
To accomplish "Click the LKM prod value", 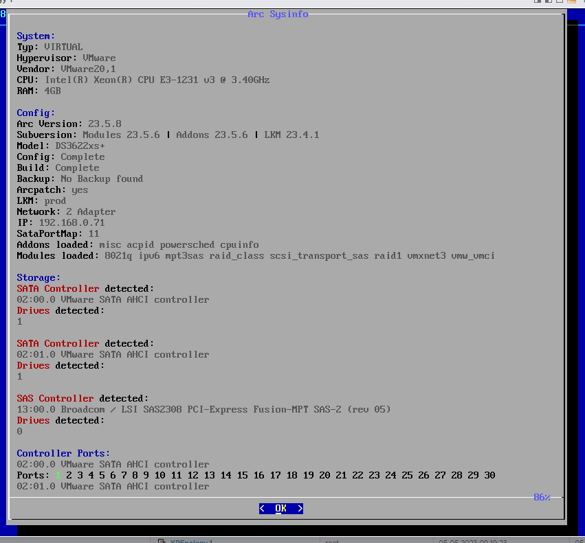I will pyautogui.click(x=56, y=200).
